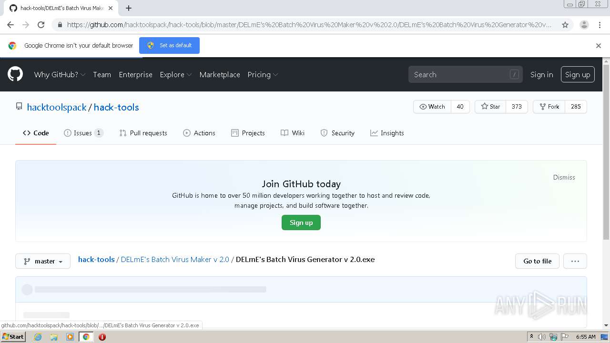
Task: Expand Why GitHub? menu
Action: (60, 74)
